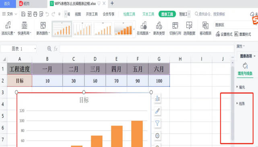Click 设置格式 format settings button
The width and height of the screenshot is (258, 147).
[x=224, y=34]
